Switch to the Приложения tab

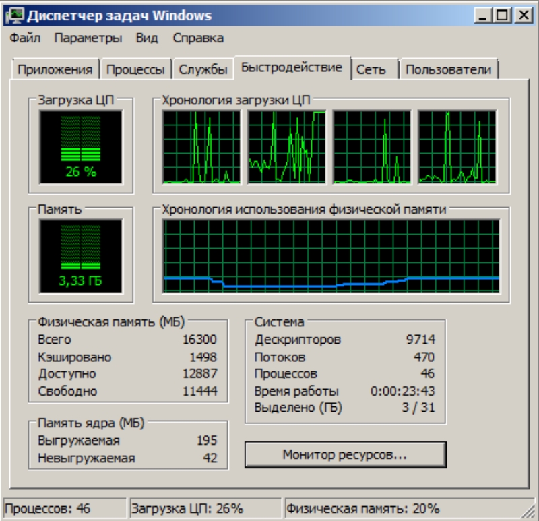55,69
